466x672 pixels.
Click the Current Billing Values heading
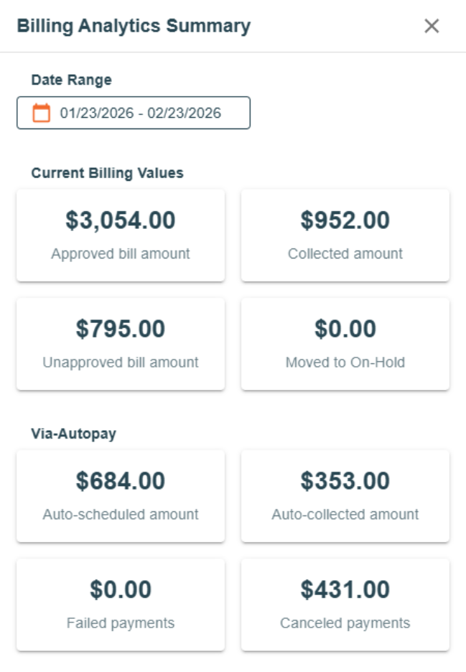[107, 173]
